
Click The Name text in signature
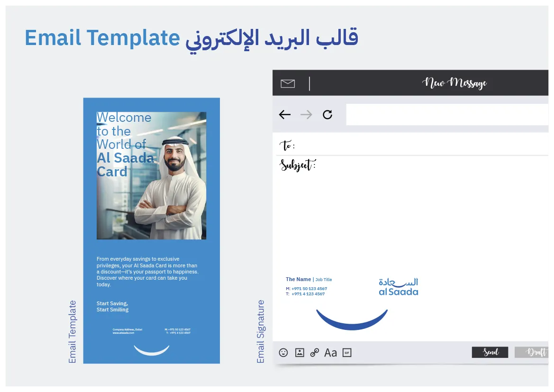298,279
